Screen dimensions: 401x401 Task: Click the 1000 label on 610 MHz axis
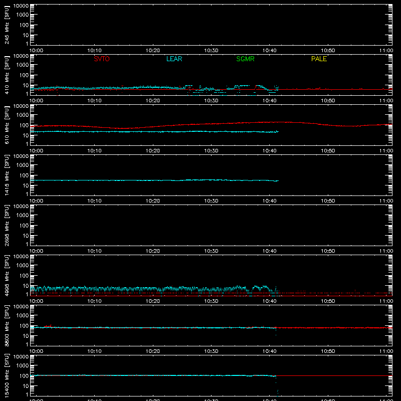coord(23,115)
